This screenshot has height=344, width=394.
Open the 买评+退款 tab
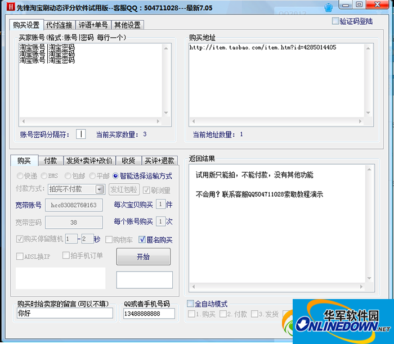point(159,161)
